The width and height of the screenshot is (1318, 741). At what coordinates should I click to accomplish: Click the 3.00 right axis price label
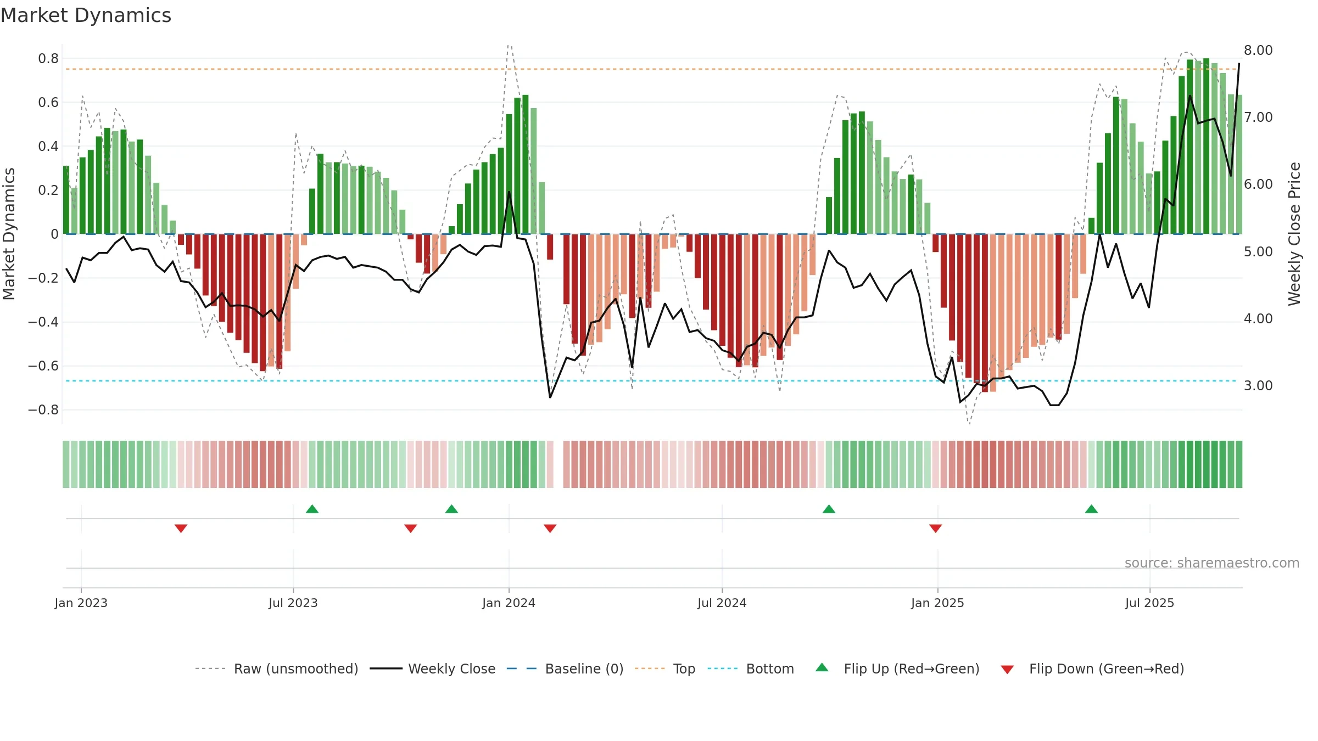(x=1258, y=385)
